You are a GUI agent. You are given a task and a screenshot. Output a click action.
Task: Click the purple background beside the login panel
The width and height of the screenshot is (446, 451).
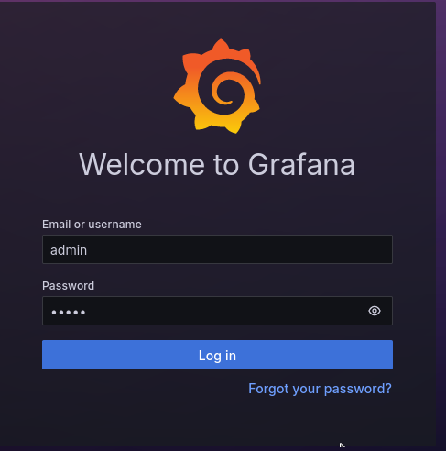click(x=441, y=214)
